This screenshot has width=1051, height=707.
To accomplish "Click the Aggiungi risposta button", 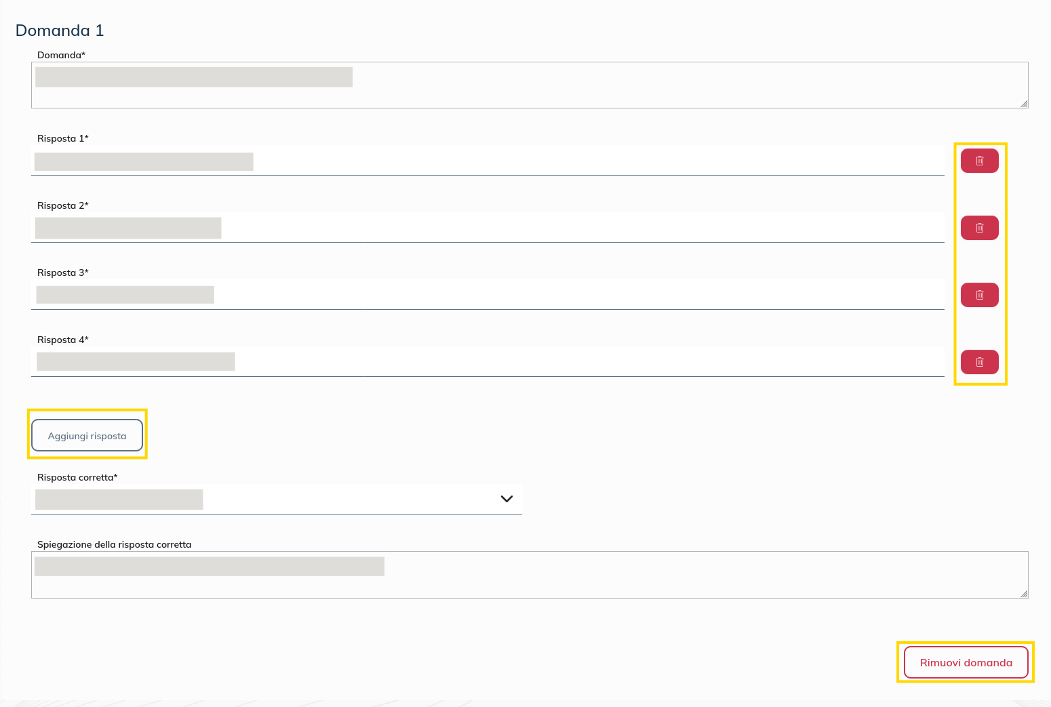I will point(87,435).
